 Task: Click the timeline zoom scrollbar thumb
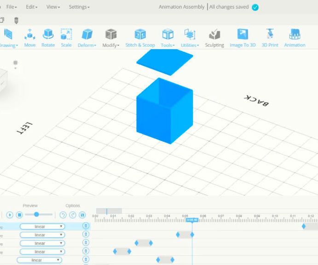coord(109,211)
